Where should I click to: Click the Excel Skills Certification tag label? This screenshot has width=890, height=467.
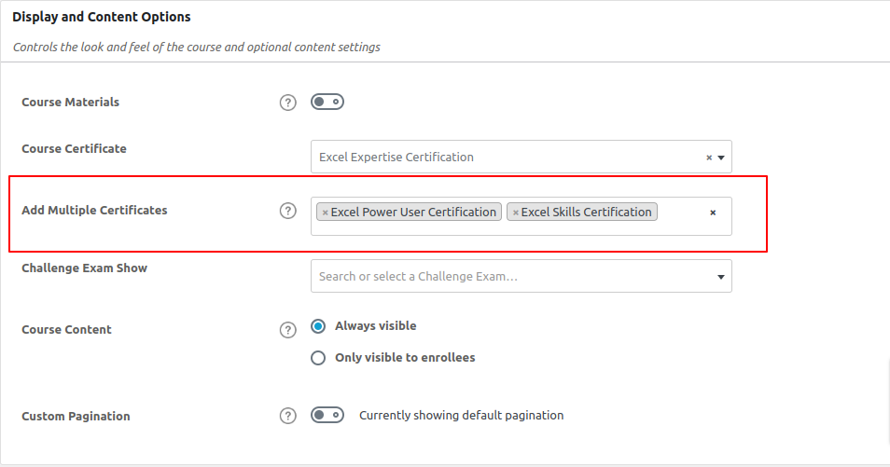point(586,213)
